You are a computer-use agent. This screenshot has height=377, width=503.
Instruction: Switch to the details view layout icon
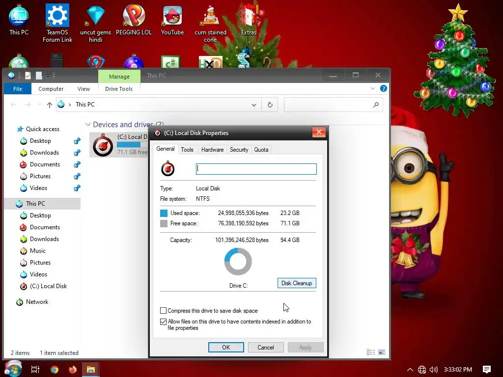coord(370,352)
